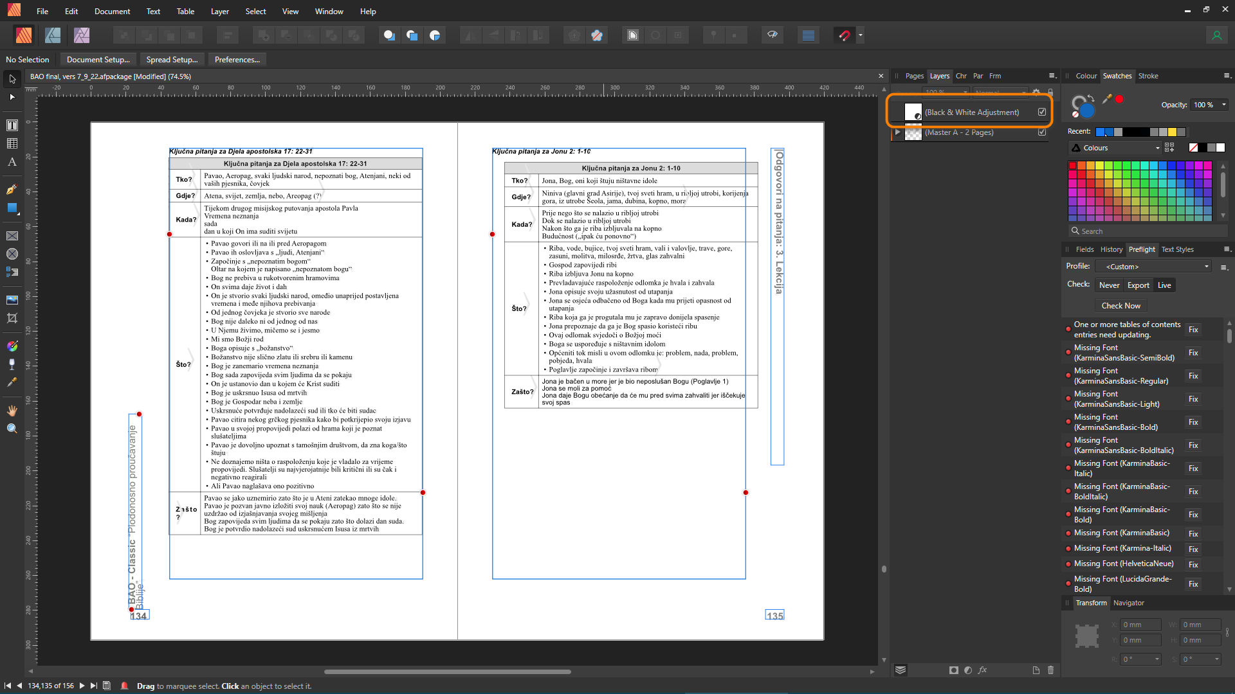Open the Table menu

coord(185,11)
